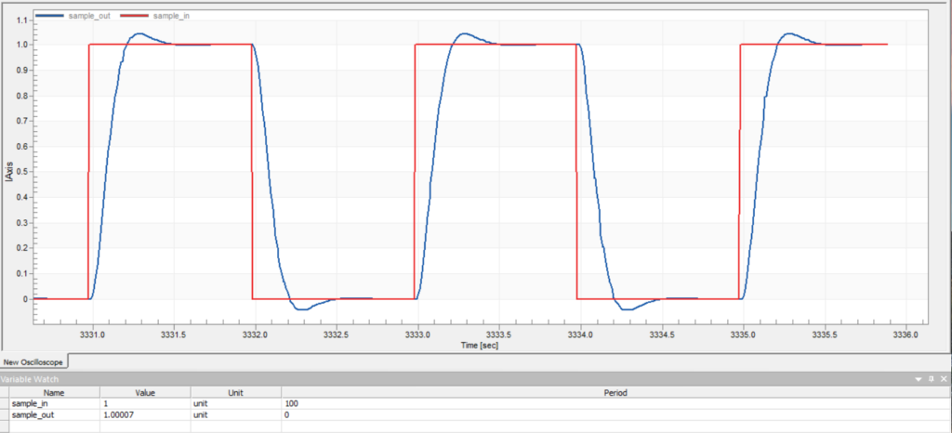Click the sample_in unit cell
The image size is (952, 433).
tap(235, 403)
